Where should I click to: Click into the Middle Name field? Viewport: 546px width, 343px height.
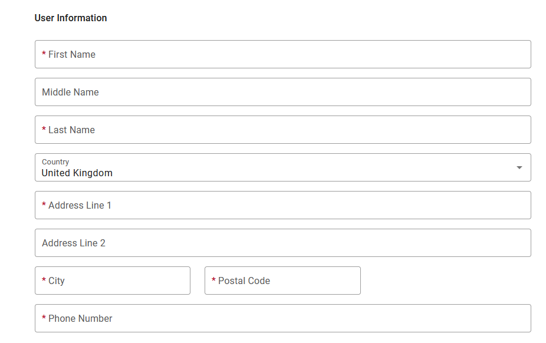283,92
